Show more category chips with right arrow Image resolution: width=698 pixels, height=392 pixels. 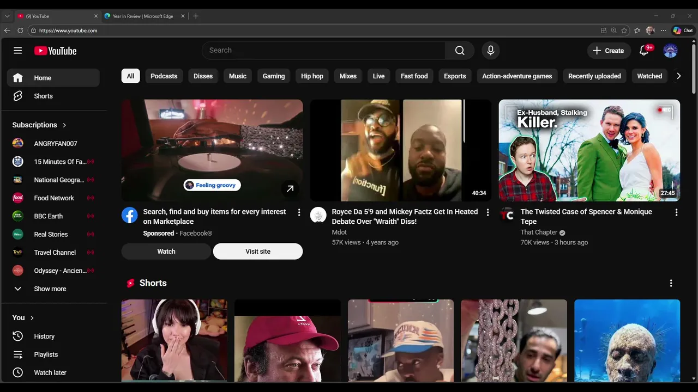[678, 76]
